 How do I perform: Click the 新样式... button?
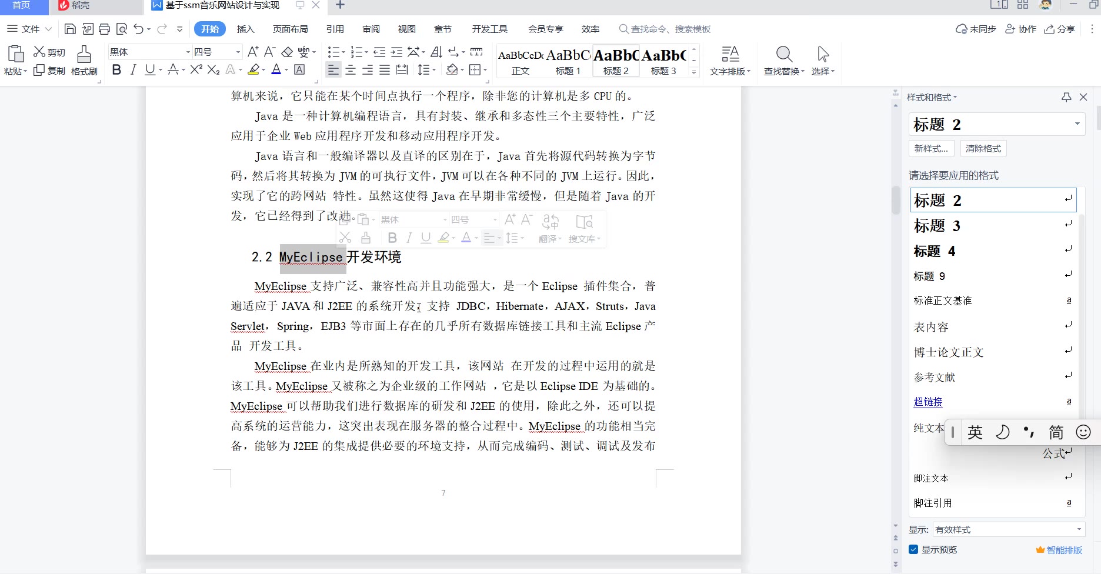(931, 149)
